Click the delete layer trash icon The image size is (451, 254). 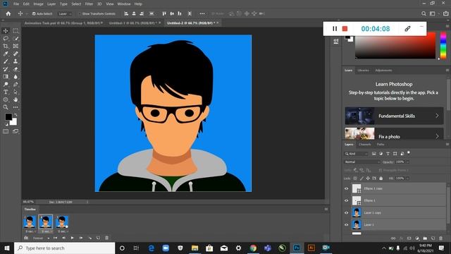coord(440,238)
